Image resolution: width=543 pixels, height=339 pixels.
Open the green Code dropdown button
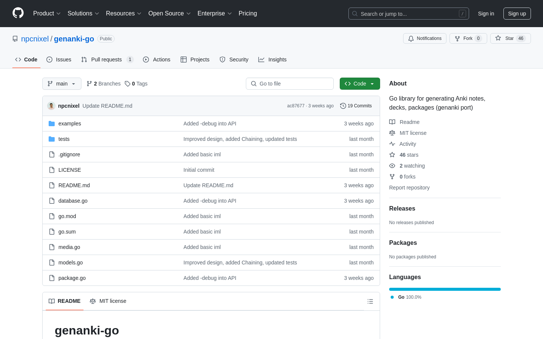tap(360, 84)
